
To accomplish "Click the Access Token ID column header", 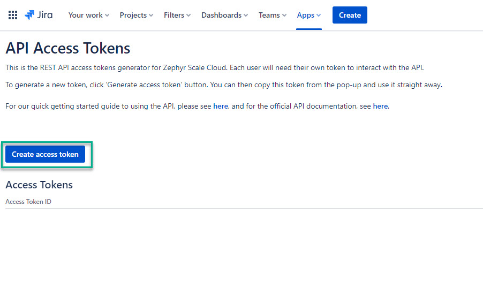I will click(28, 202).
